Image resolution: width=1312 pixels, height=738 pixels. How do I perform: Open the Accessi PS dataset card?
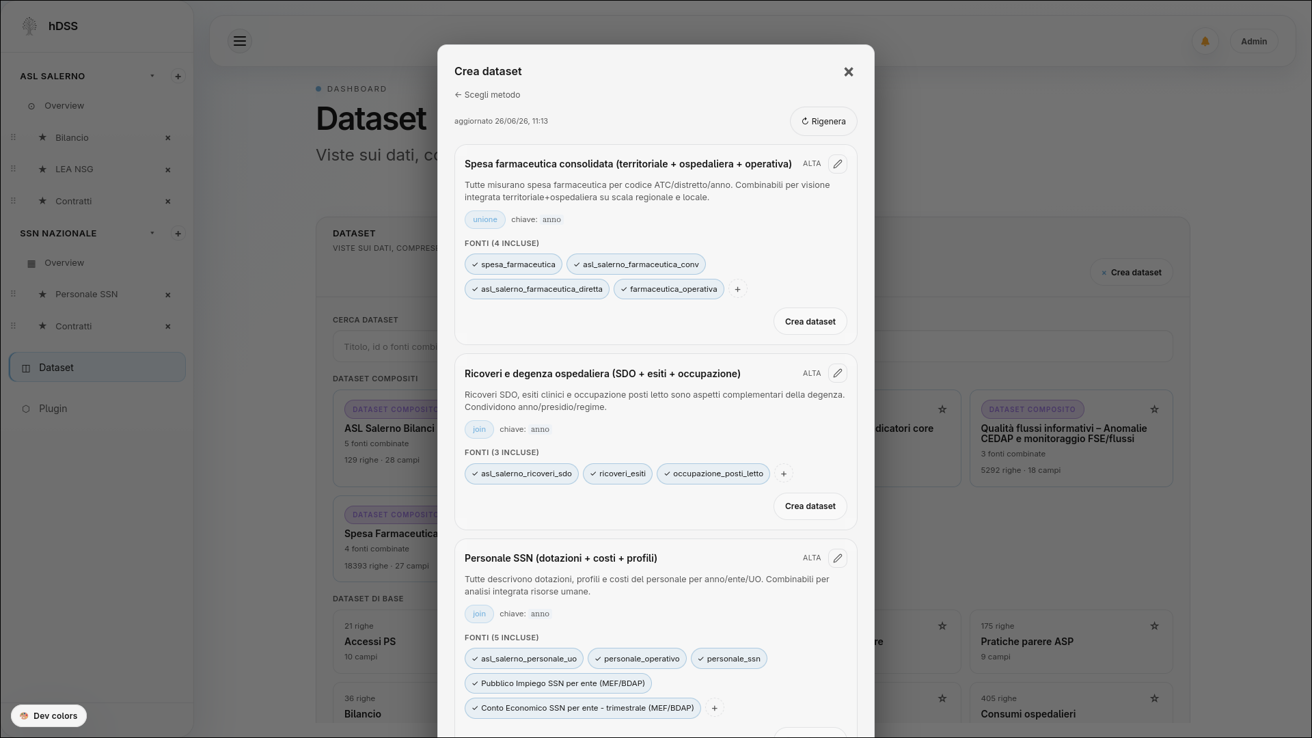[x=385, y=642]
